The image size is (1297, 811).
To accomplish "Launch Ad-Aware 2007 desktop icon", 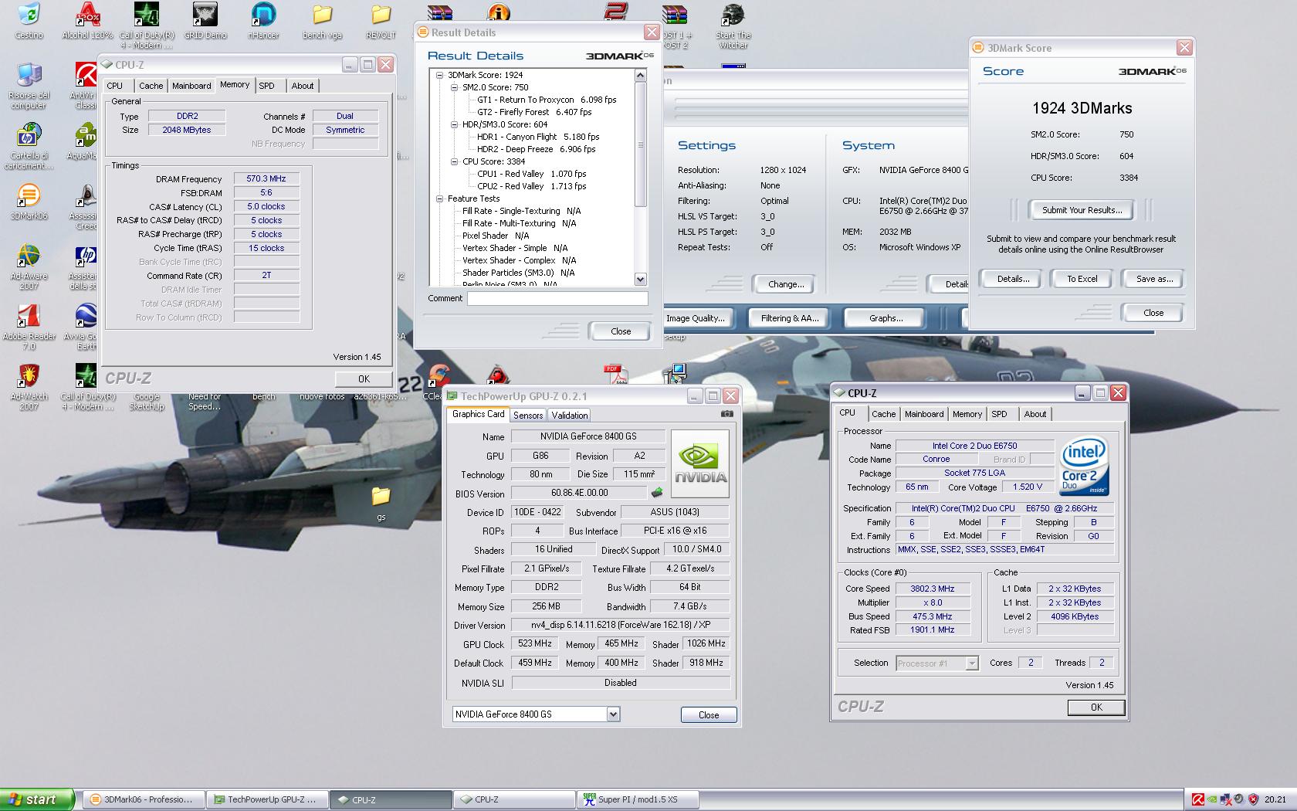I will pos(29,266).
